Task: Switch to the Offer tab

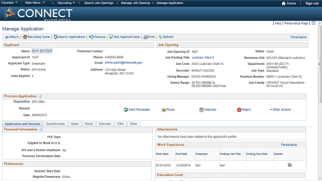Action: click(x=120, y=124)
